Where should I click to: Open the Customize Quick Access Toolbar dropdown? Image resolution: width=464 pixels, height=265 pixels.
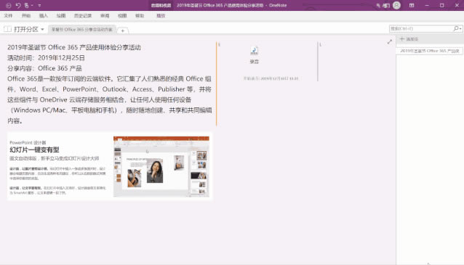pyautogui.click(x=39, y=5)
